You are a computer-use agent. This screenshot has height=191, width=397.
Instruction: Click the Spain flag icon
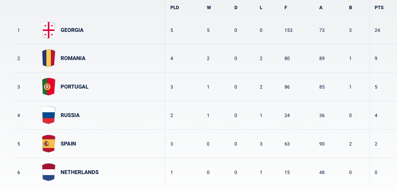click(49, 144)
